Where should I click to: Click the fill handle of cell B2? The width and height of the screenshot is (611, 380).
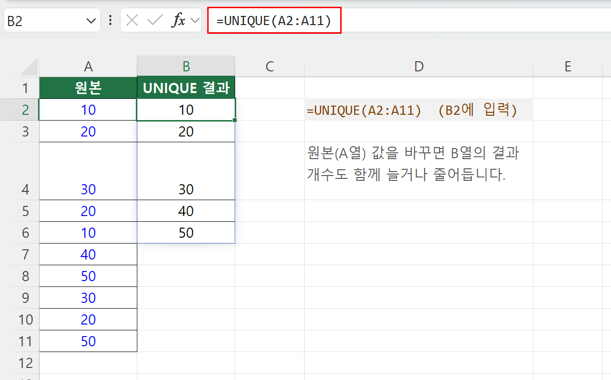pyautogui.click(x=235, y=120)
